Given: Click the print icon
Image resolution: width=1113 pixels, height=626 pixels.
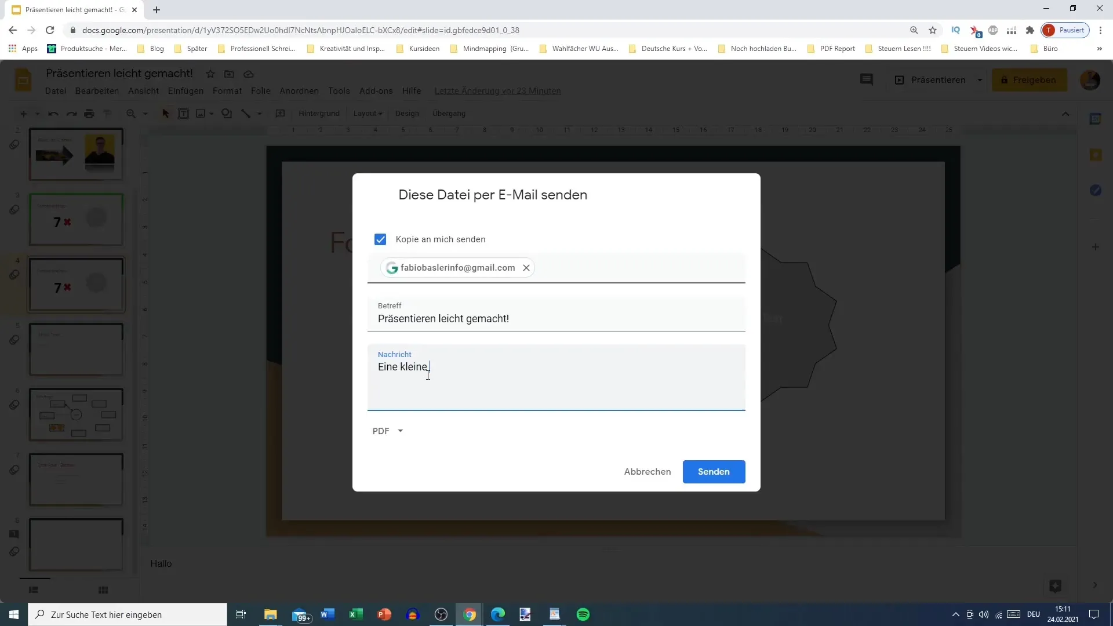Looking at the screenshot, I should point(89,114).
